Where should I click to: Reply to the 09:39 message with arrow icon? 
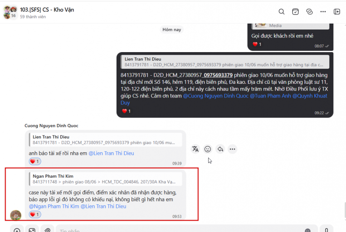(x=220, y=149)
